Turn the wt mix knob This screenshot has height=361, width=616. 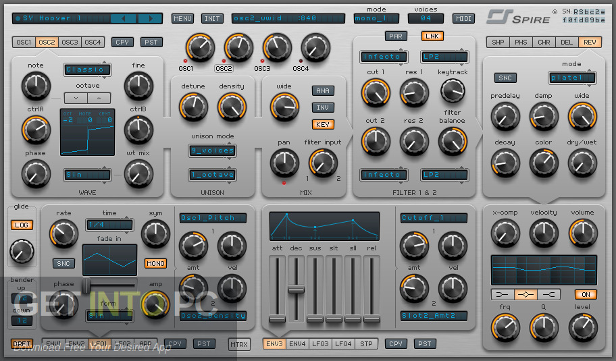[138, 174]
